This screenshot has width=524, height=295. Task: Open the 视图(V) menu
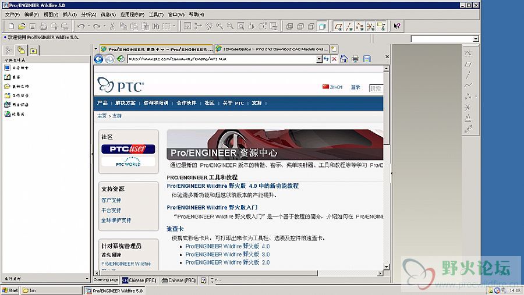(51, 15)
